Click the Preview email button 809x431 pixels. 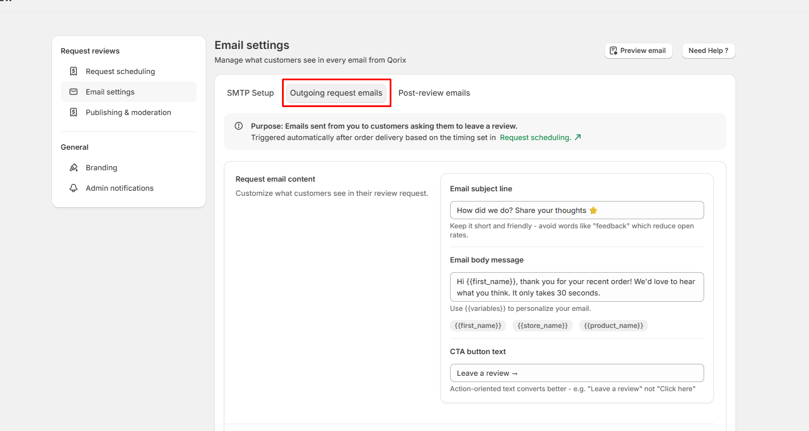pos(639,51)
